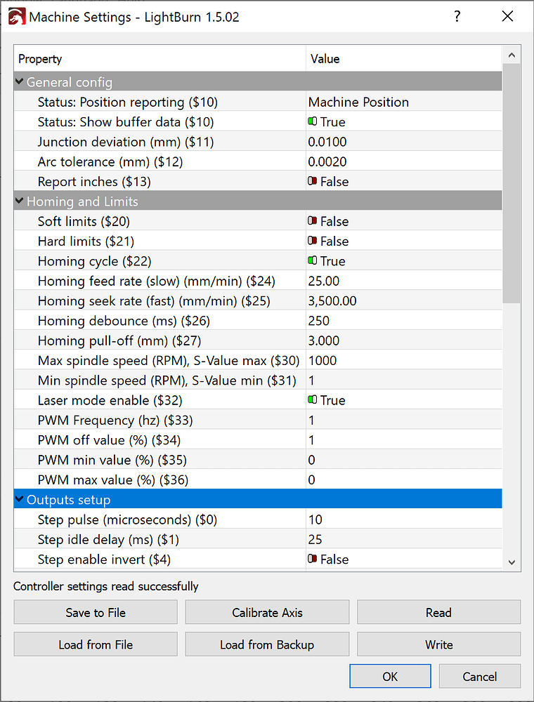Select 'Step pulse (microseconds) ($0)' row label

click(127, 519)
